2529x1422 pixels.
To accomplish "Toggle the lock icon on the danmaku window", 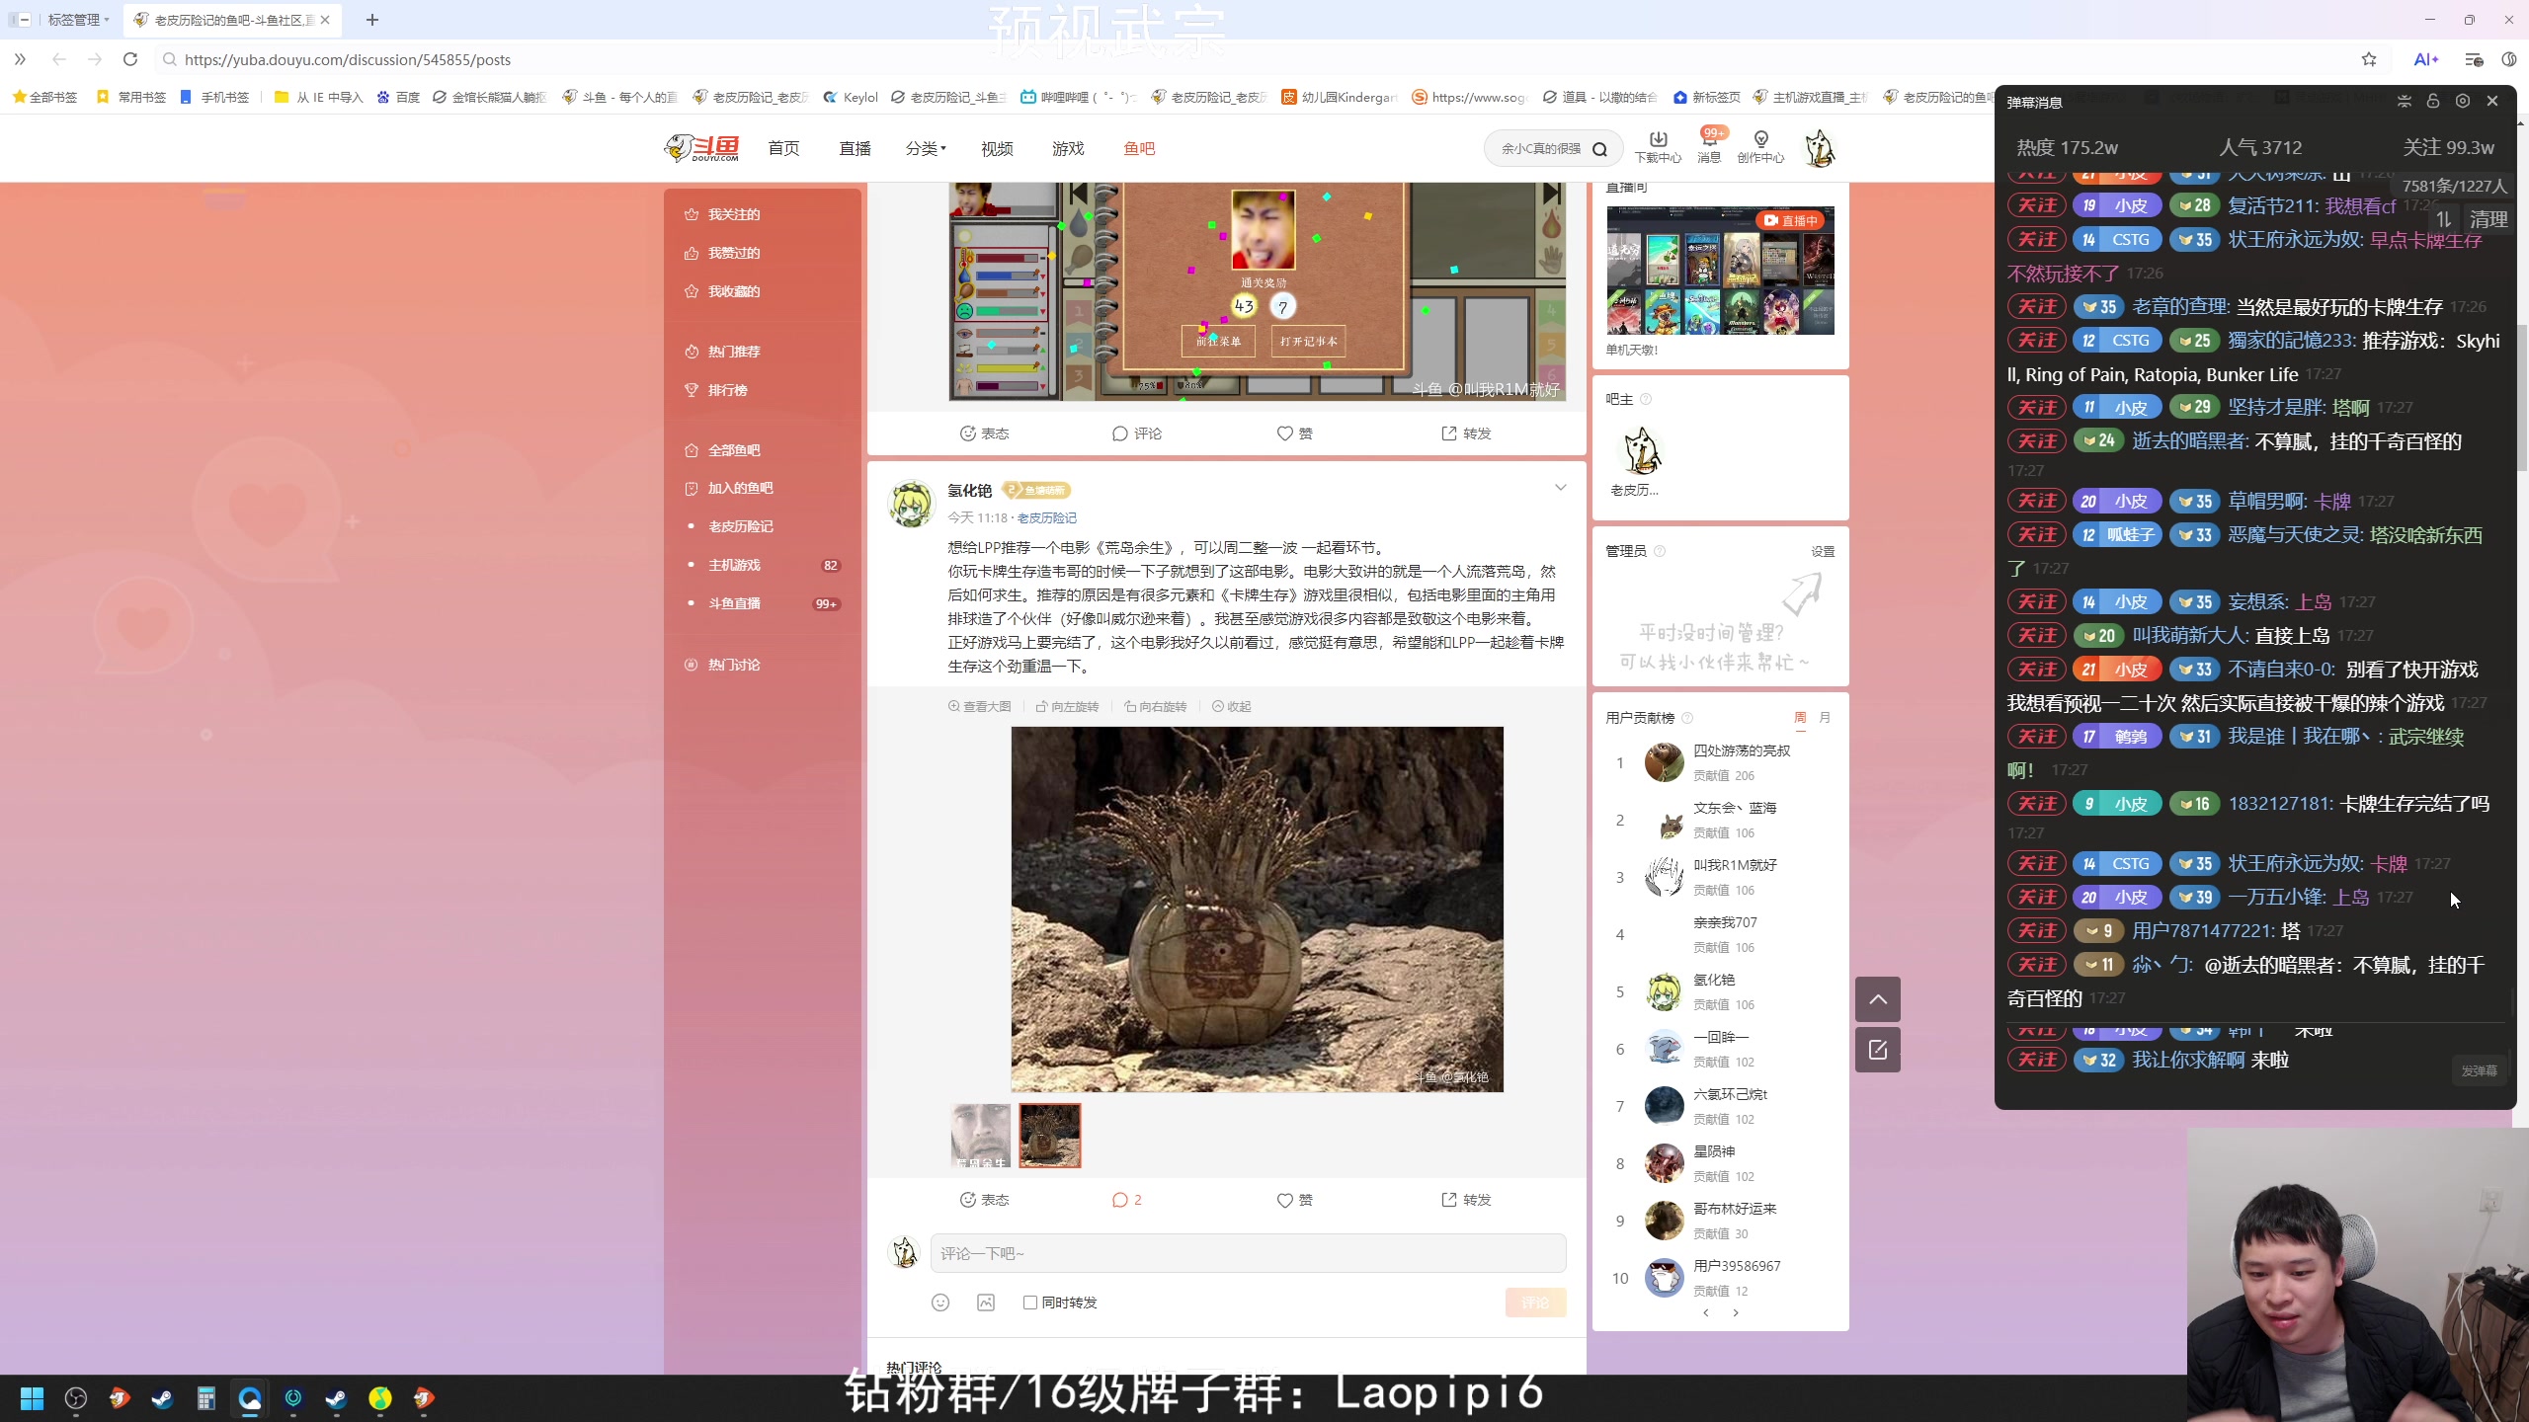I will pyautogui.click(x=2433, y=100).
